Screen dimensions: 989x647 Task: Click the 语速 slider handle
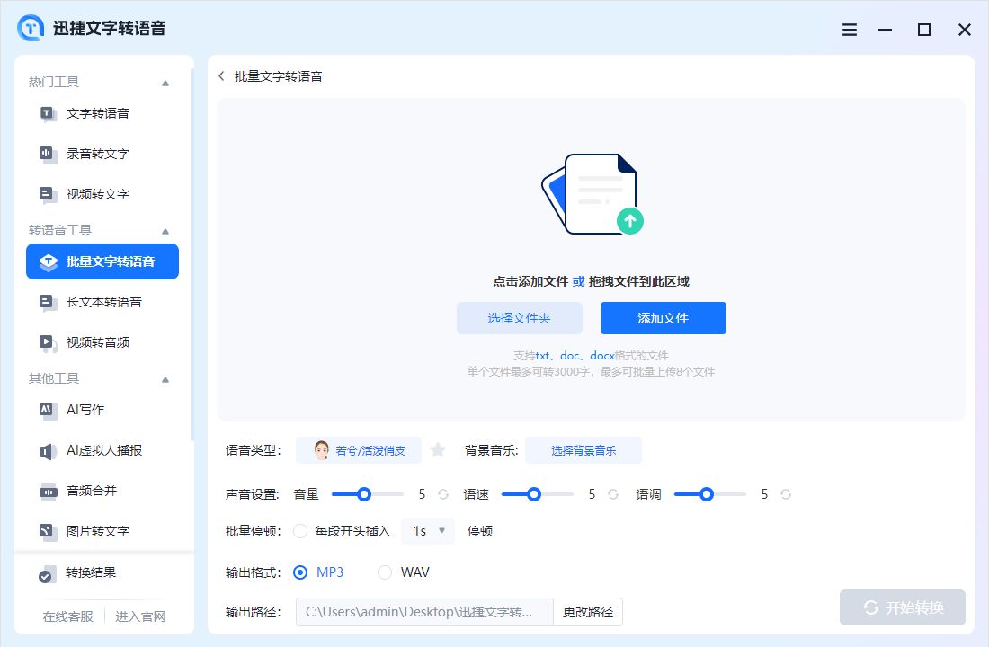click(x=533, y=494)
